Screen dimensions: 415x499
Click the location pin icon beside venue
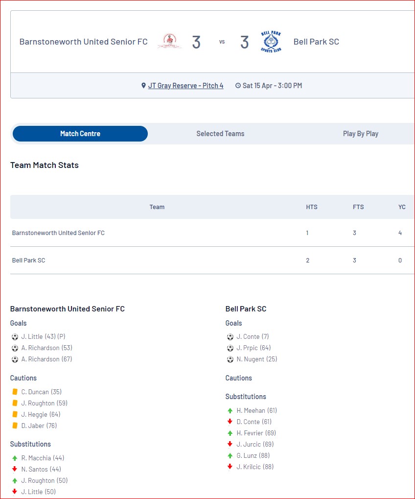[x=143, y=86]
